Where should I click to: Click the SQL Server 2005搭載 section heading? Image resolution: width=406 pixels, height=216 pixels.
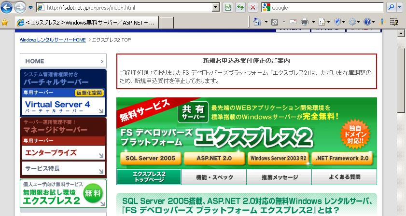247,205
